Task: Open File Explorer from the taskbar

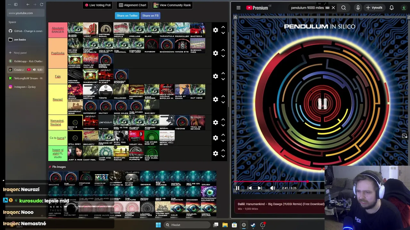Action: 225,225
